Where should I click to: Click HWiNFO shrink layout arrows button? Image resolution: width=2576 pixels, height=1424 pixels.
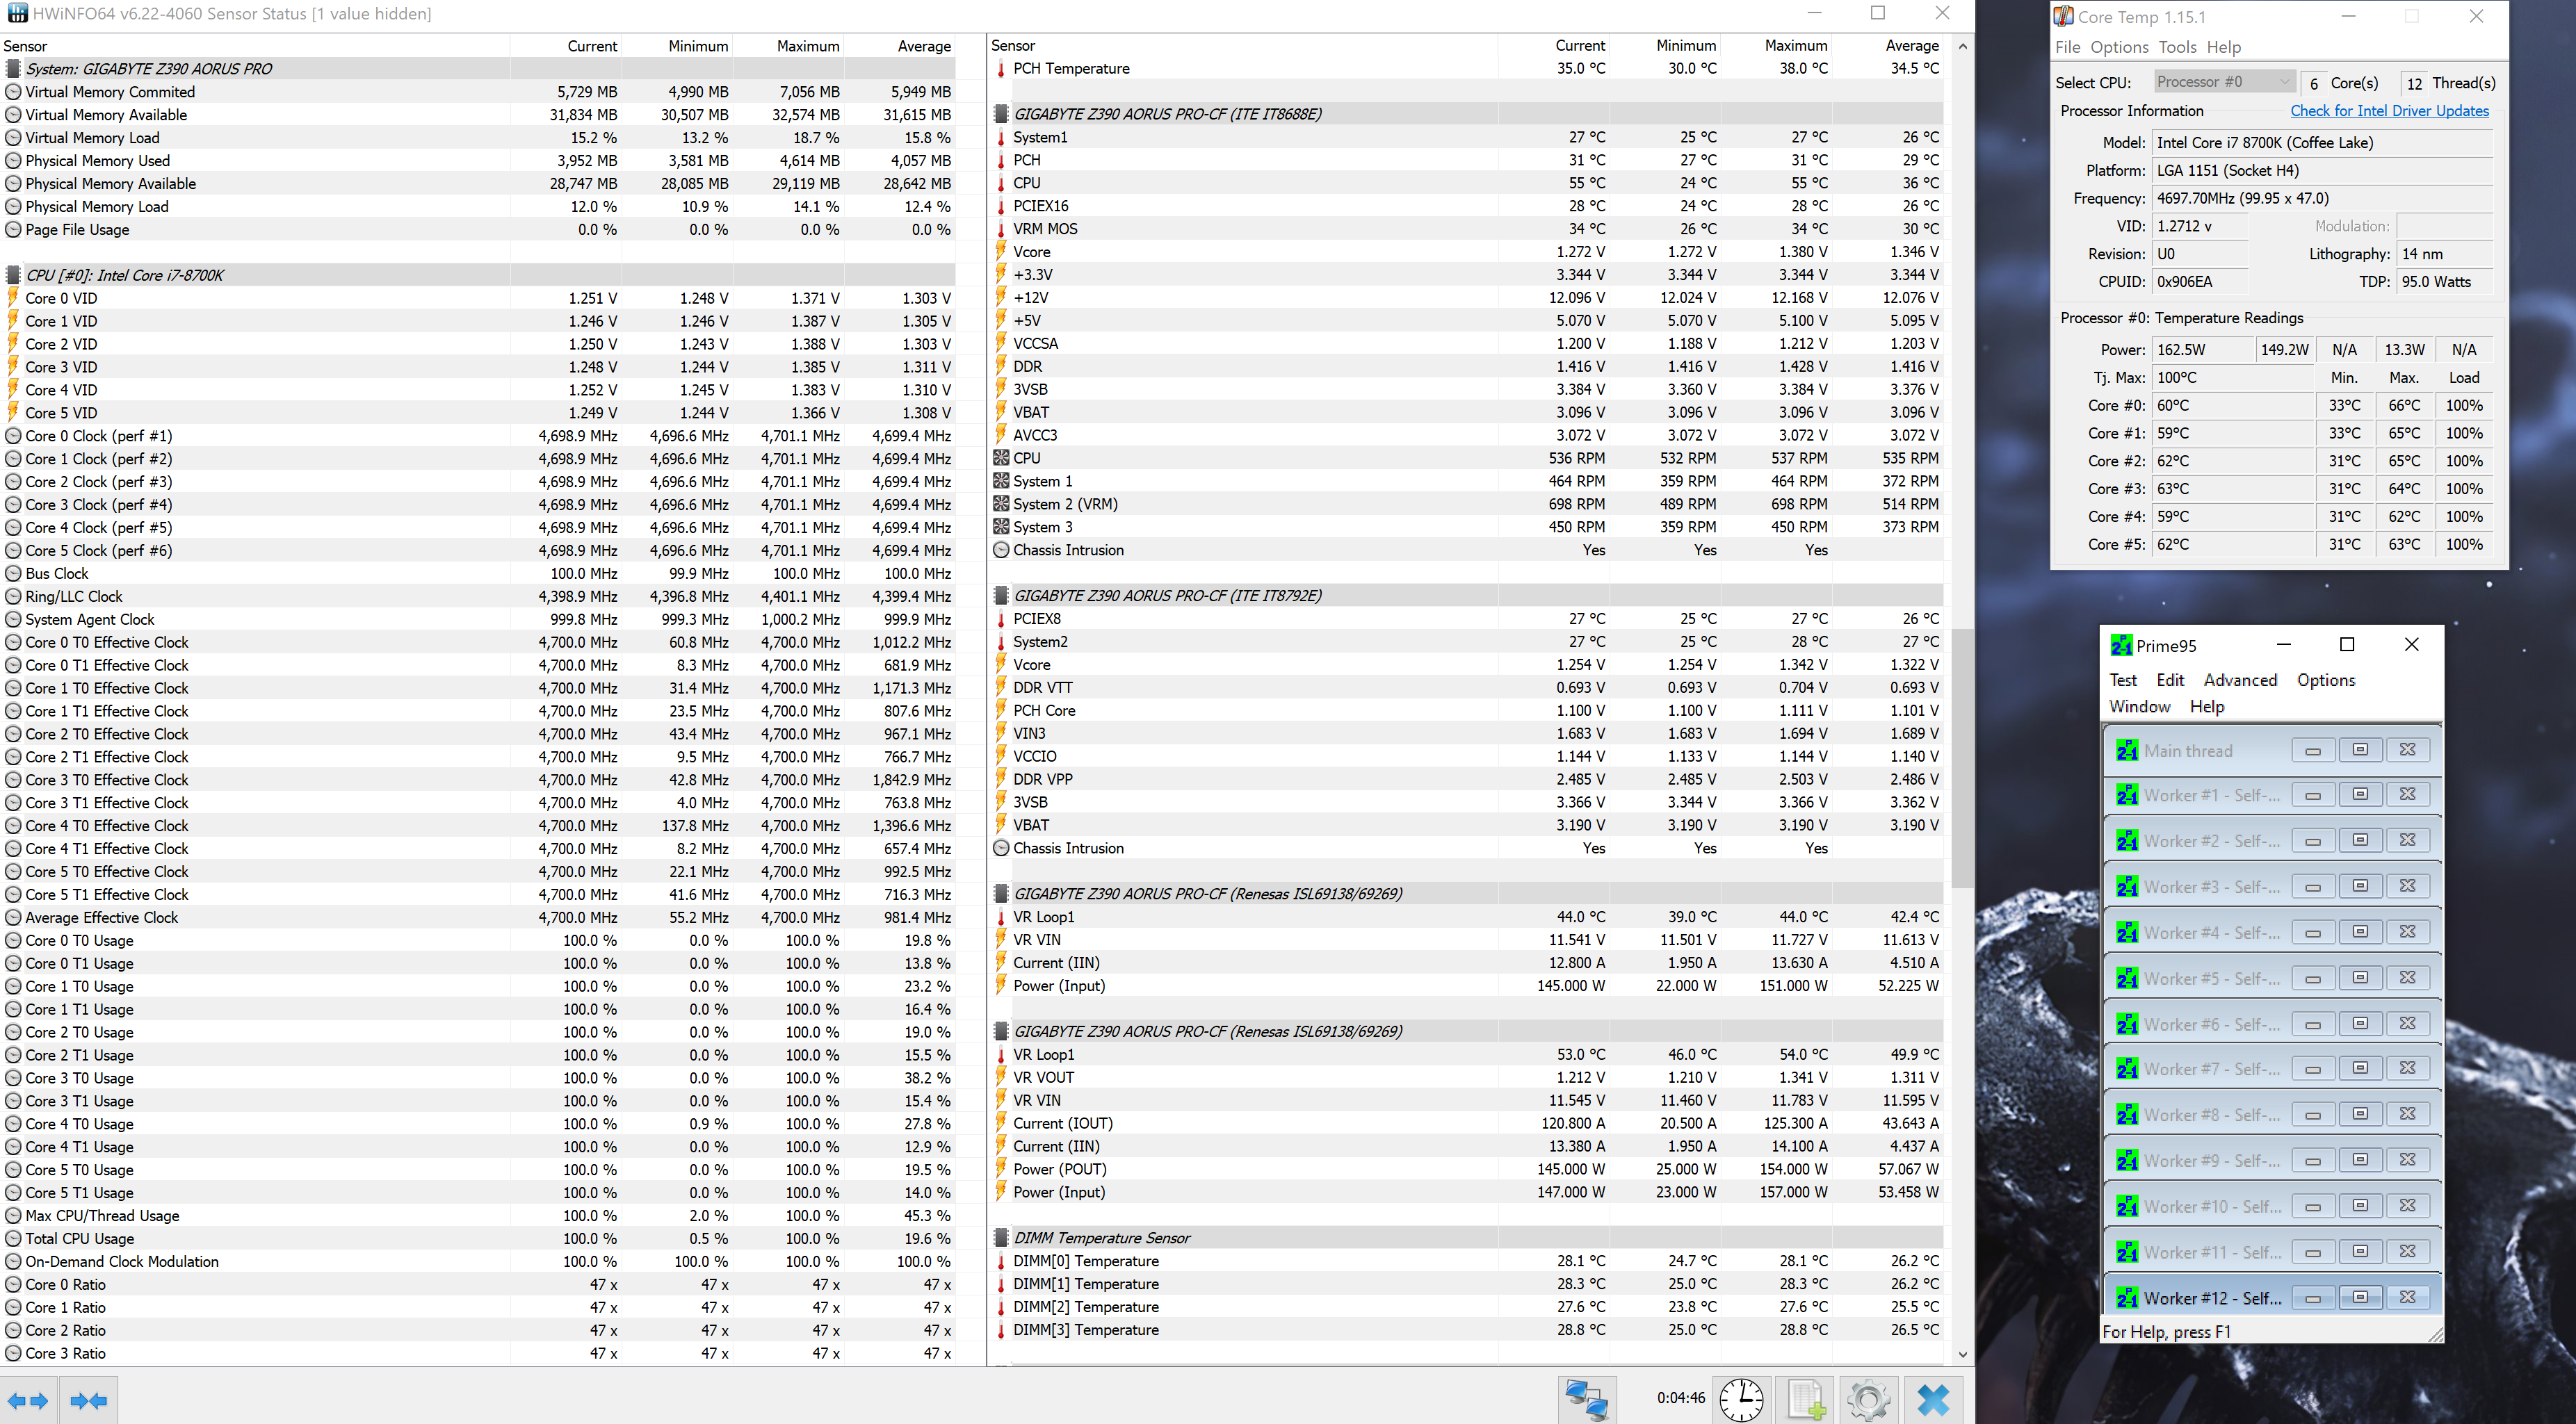(x=89, y=1400)
